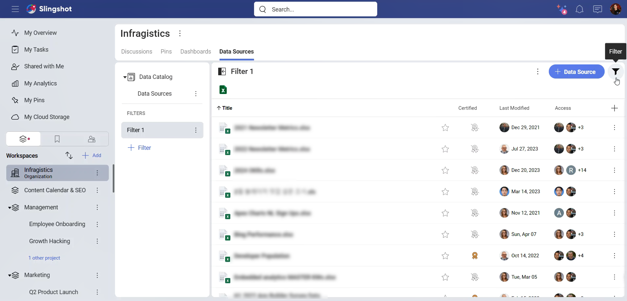This screenshot has width=627, height=301.
Task: Open the bell notifications
Action: click(580, 9)
